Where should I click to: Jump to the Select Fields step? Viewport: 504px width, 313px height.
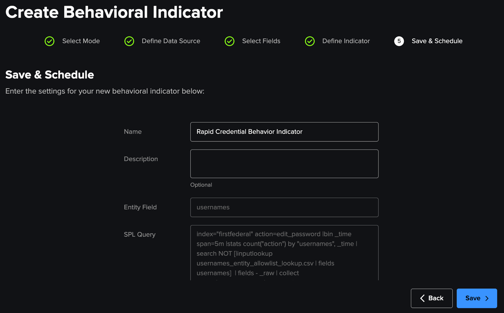[261, 41]
